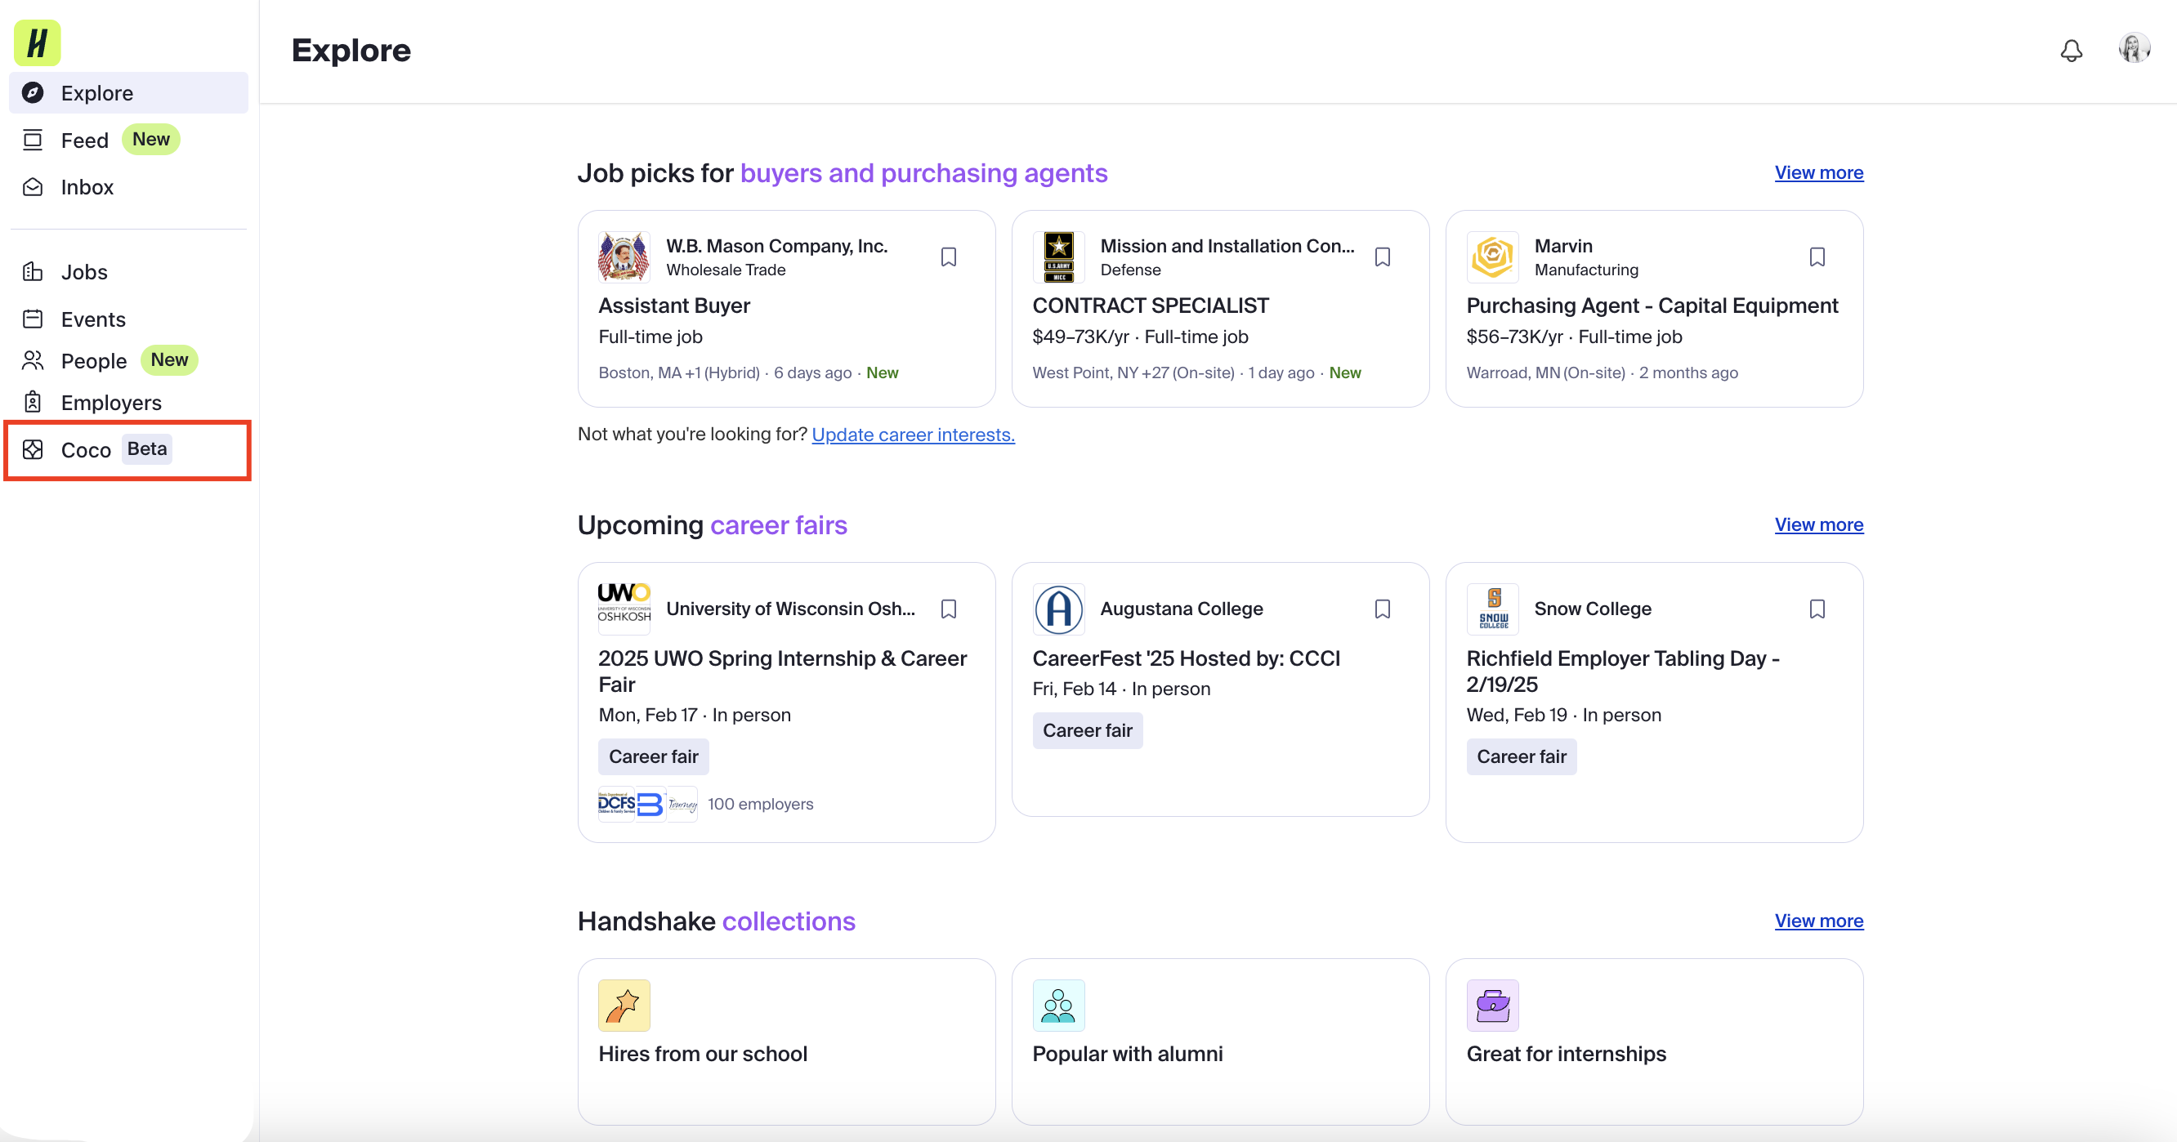
Task: Click the Coco icon in sidebar
Action: pos(33,449)
